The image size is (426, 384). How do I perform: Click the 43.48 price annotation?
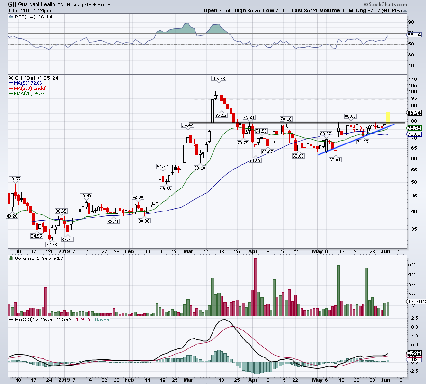point(86,196)
